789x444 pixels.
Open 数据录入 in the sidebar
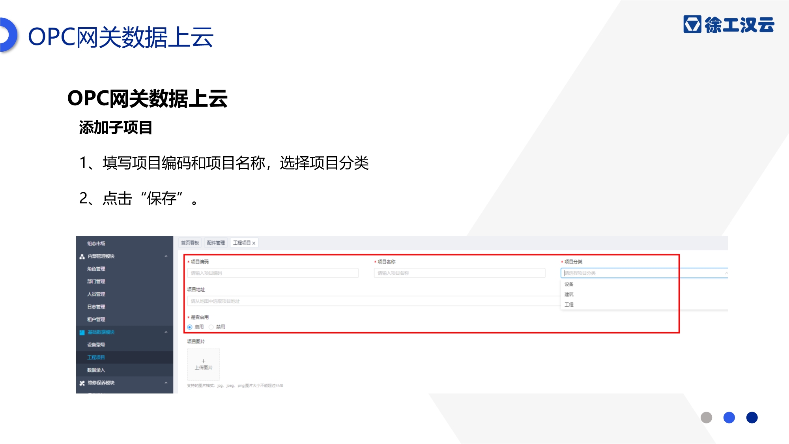96,370
